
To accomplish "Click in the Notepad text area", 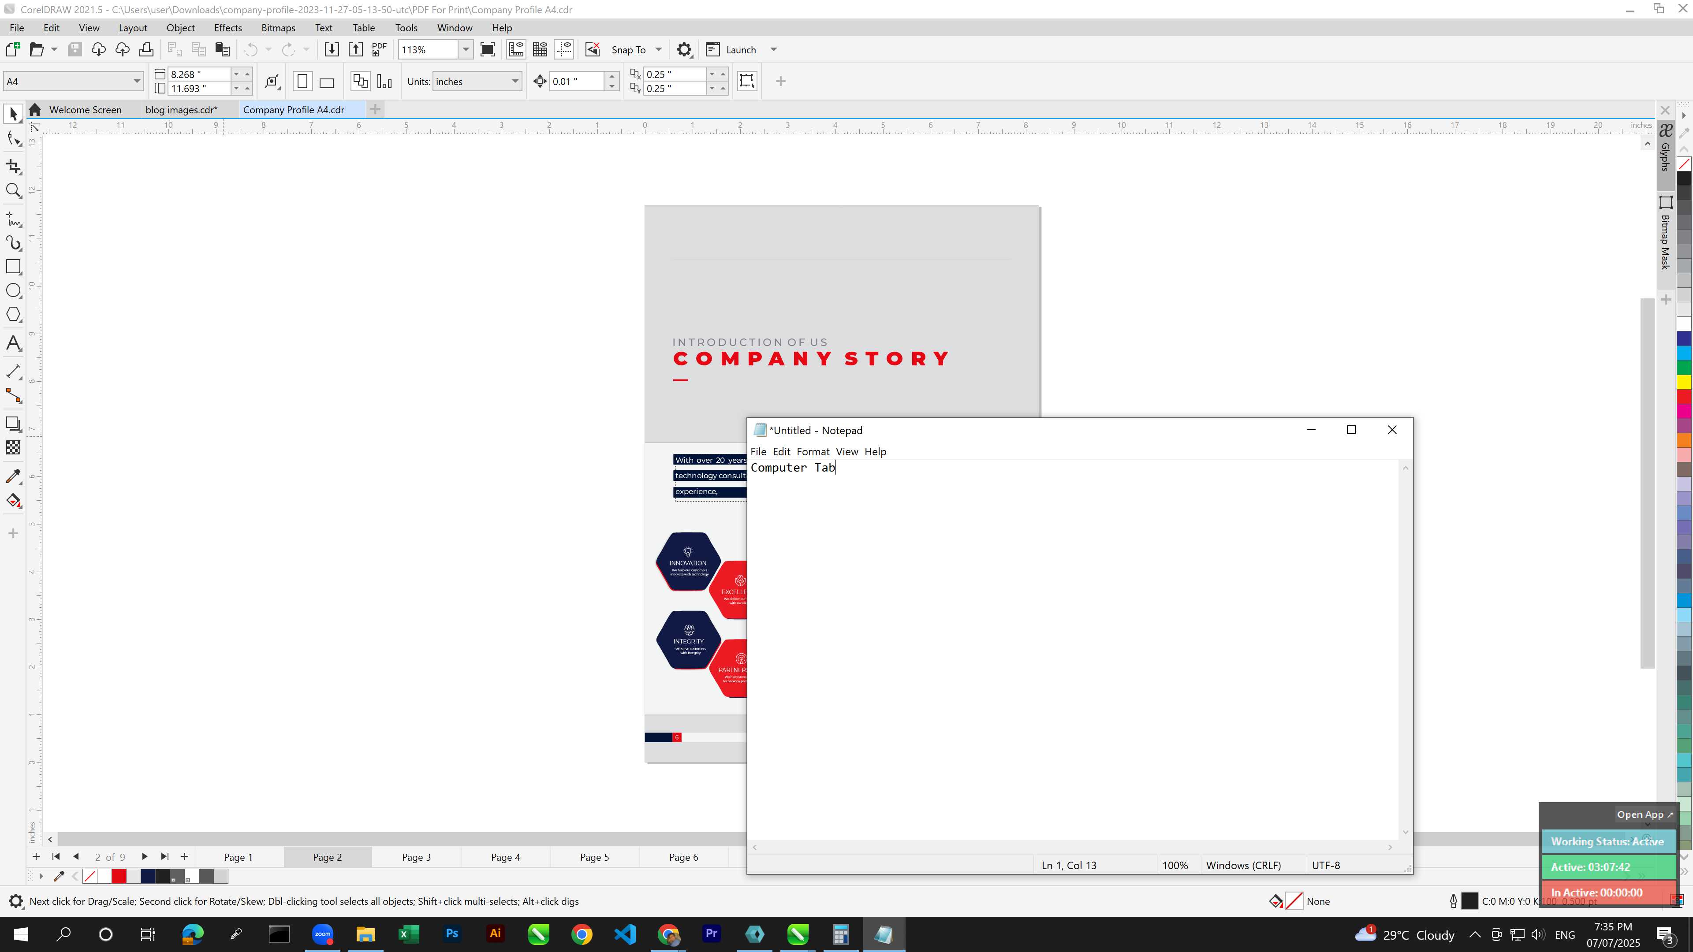I will coord(1073,649).
